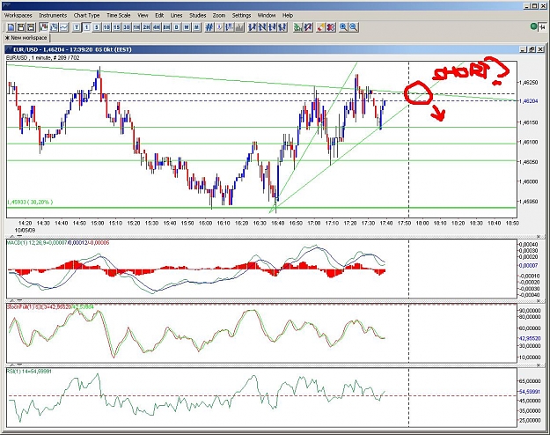Click the green connection status indicator
This screenshot has width=550, height=435.
click(x=533, y=26)
